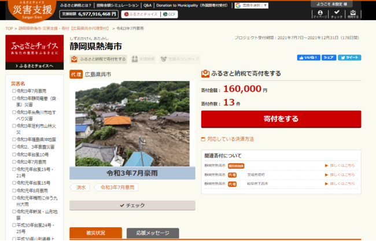Click the チェック checkmark icon in header
The image size is (376, 241).
click(x=336, y=14)
